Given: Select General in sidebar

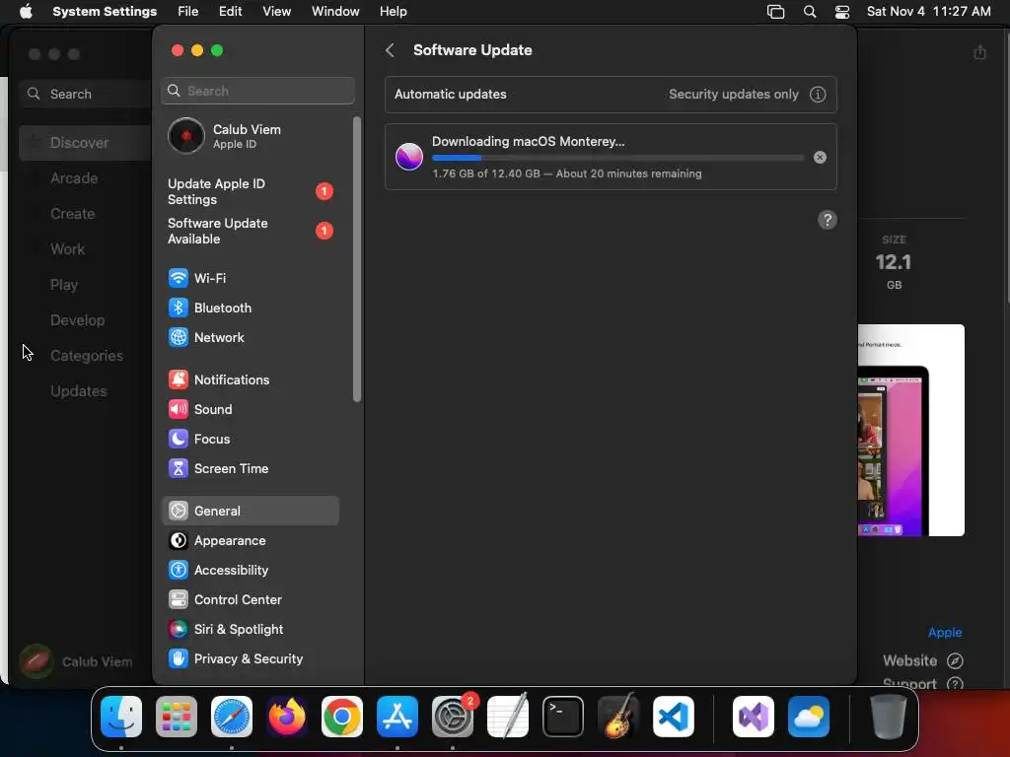Looking at the screenshot, I should [x=250, y=512].
